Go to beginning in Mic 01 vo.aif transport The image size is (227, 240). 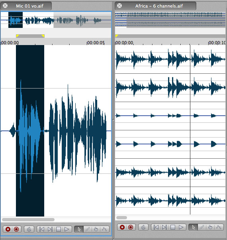41,229
